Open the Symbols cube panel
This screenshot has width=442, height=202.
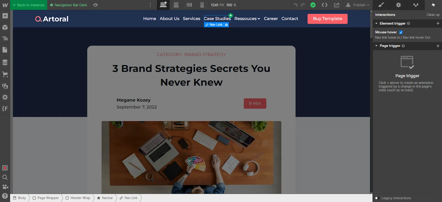coord(5,27)
